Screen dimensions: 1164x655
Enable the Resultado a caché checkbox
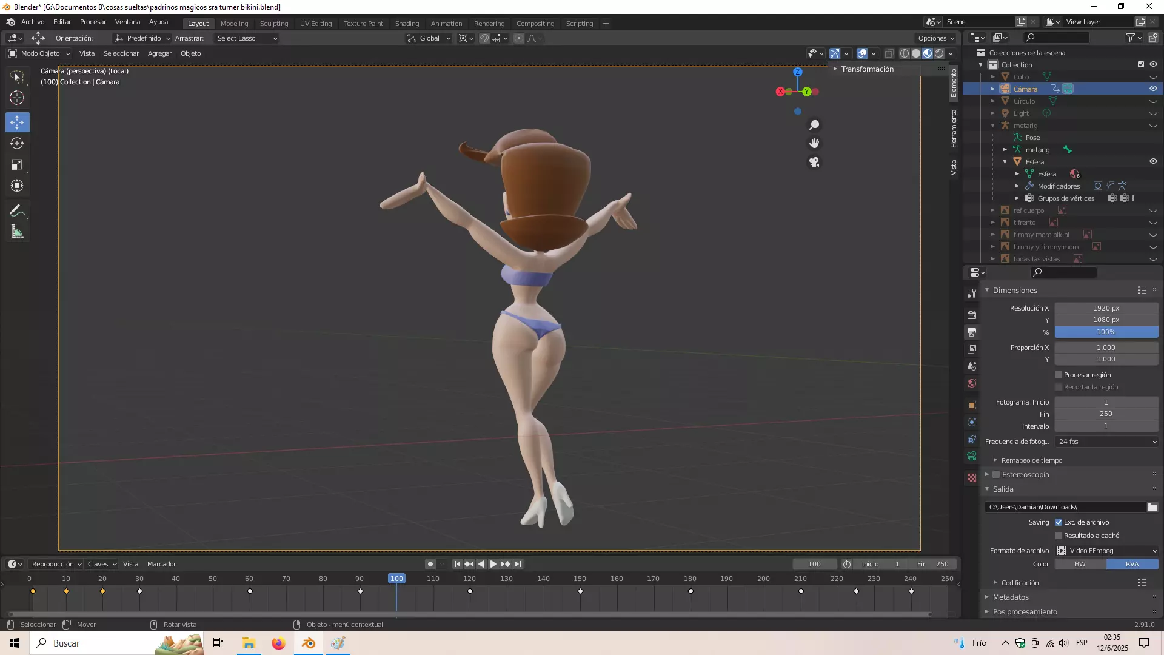point(1059,536)
